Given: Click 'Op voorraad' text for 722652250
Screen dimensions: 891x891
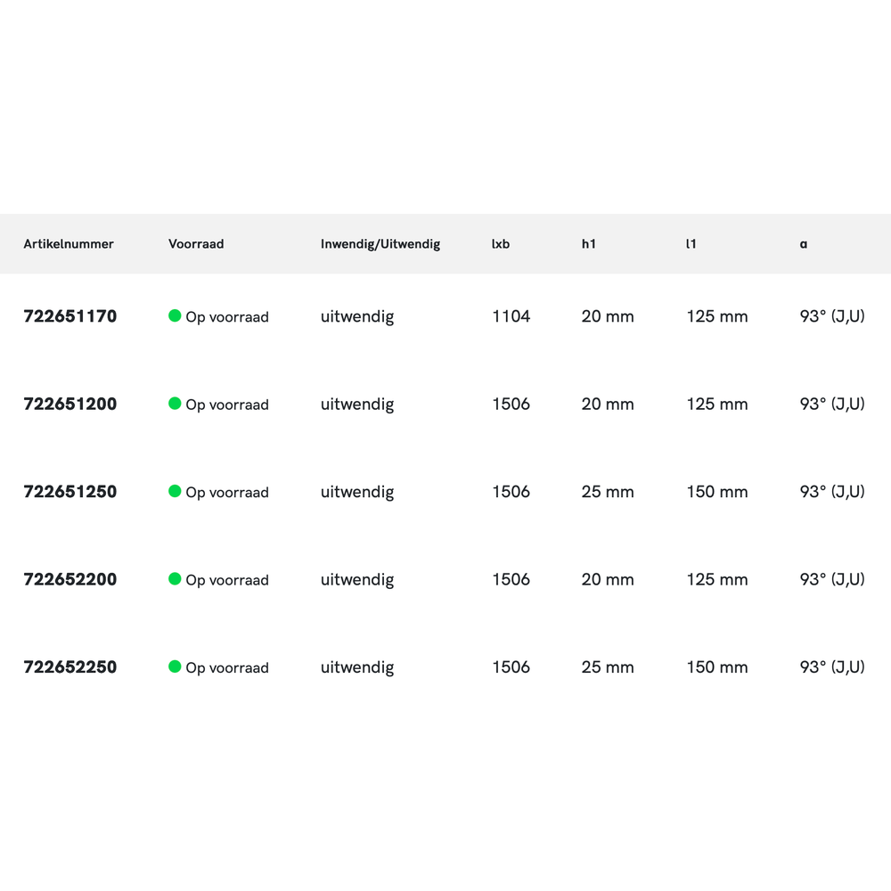Looking at the screenshot, I should [x=227, y=667].
